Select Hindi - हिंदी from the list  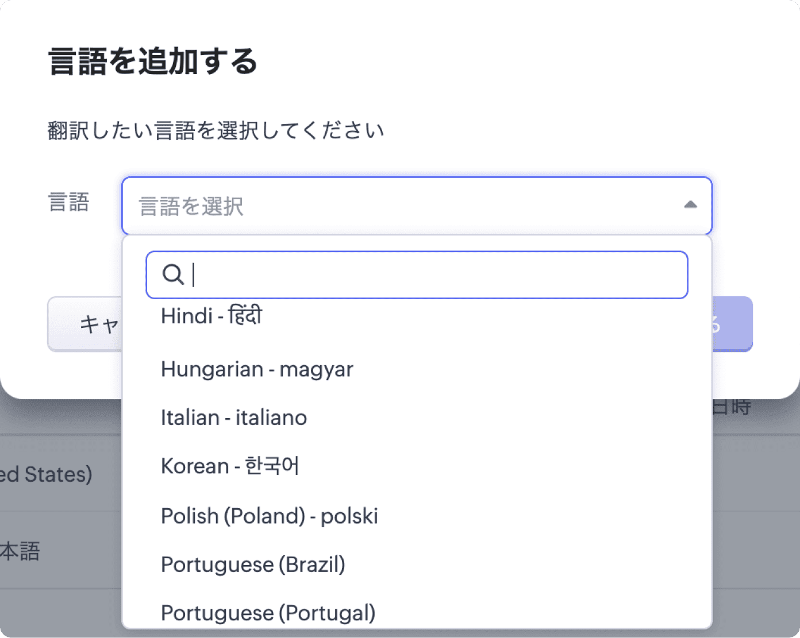click(211, 315)
